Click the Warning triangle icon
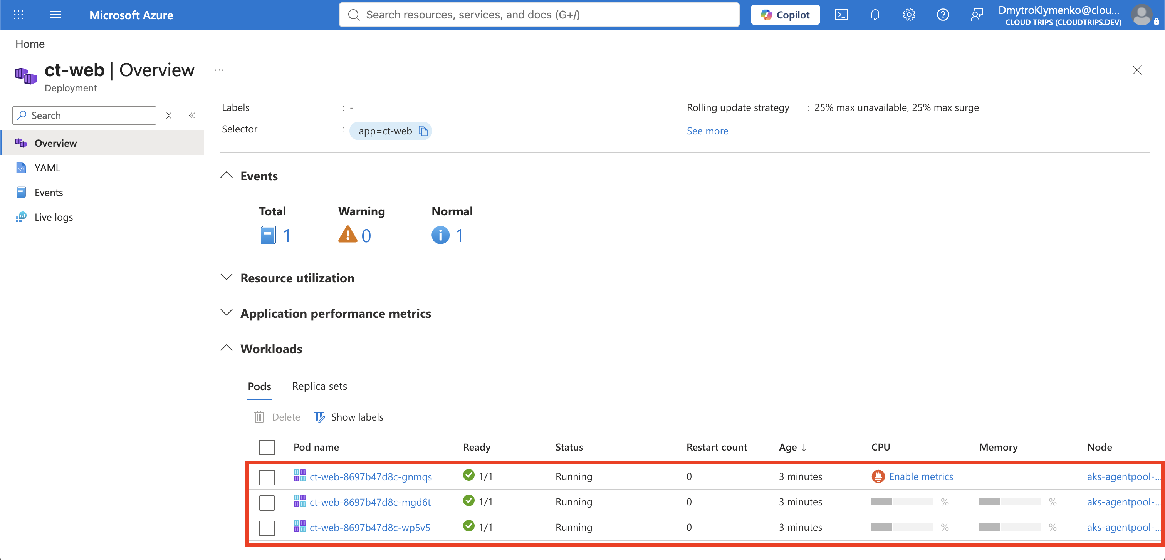 348,235
